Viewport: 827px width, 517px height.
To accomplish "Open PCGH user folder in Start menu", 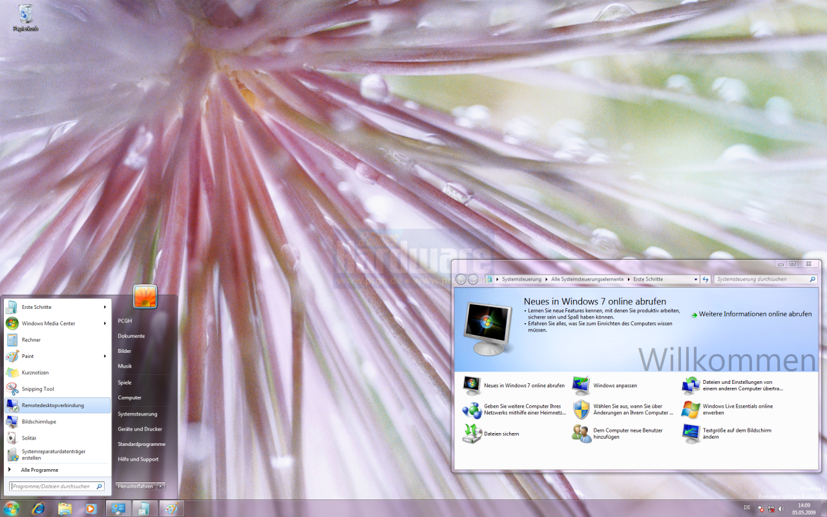I will click(125, 321).
